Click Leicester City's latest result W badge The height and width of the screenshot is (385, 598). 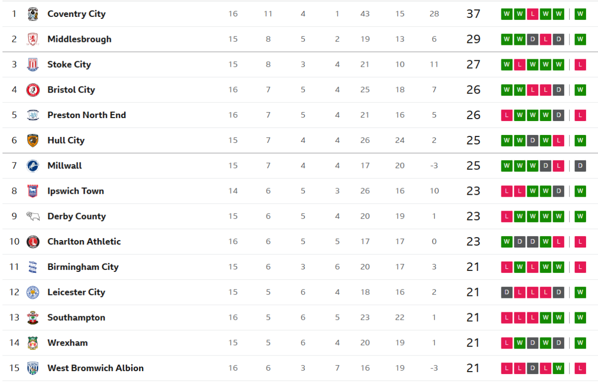click(x=580, y=292)
